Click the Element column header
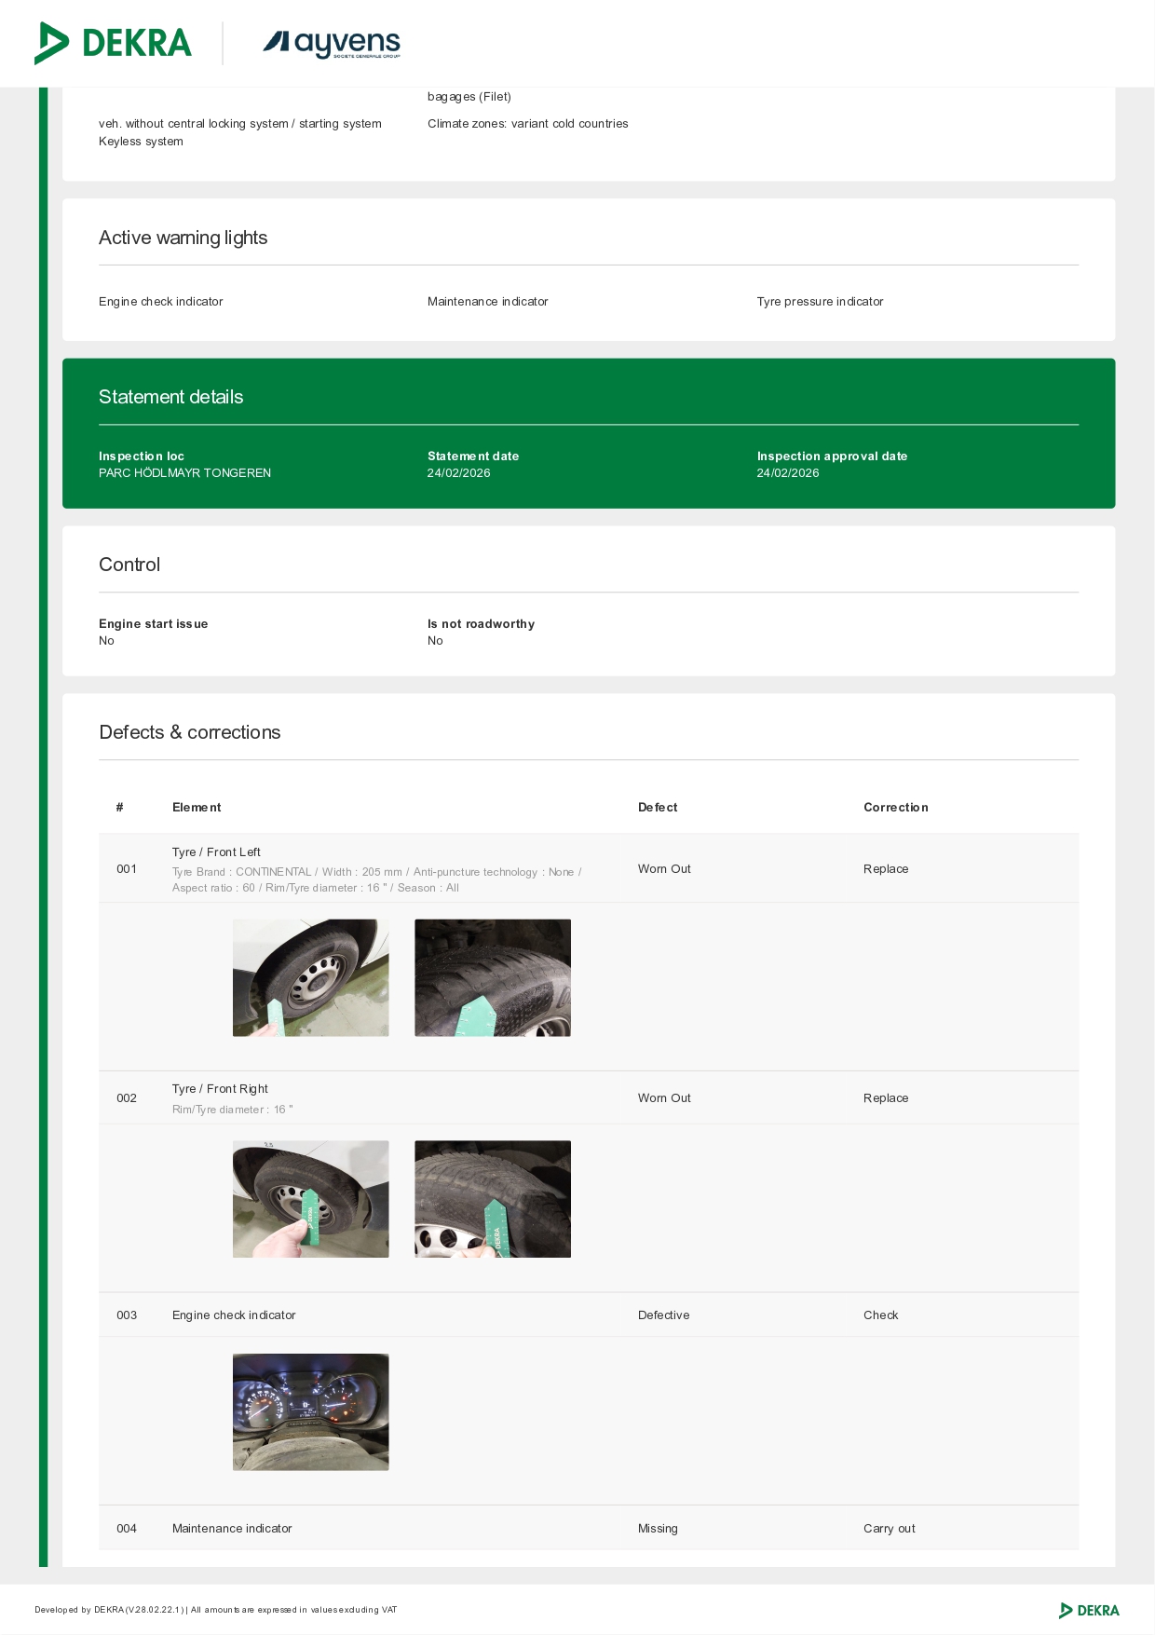 [x=197, y=808]
